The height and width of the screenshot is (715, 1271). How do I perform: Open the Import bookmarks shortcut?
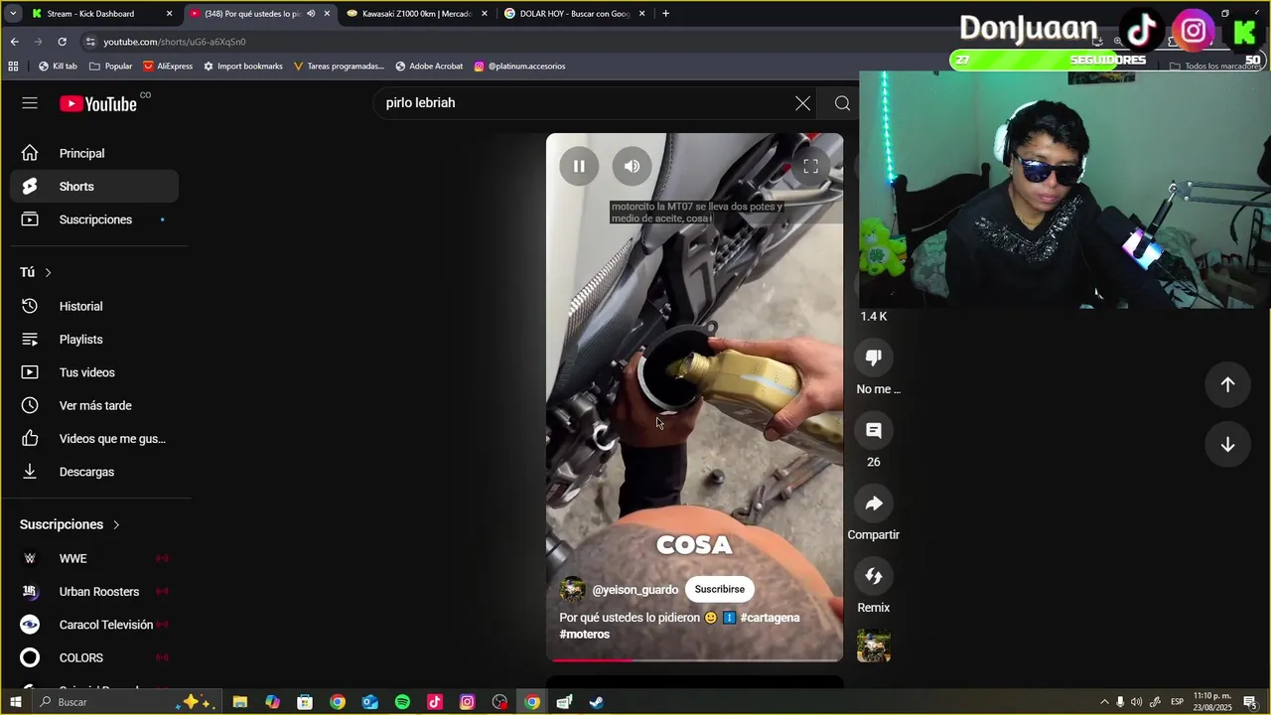pyautogui.click(x=243, y=67)
